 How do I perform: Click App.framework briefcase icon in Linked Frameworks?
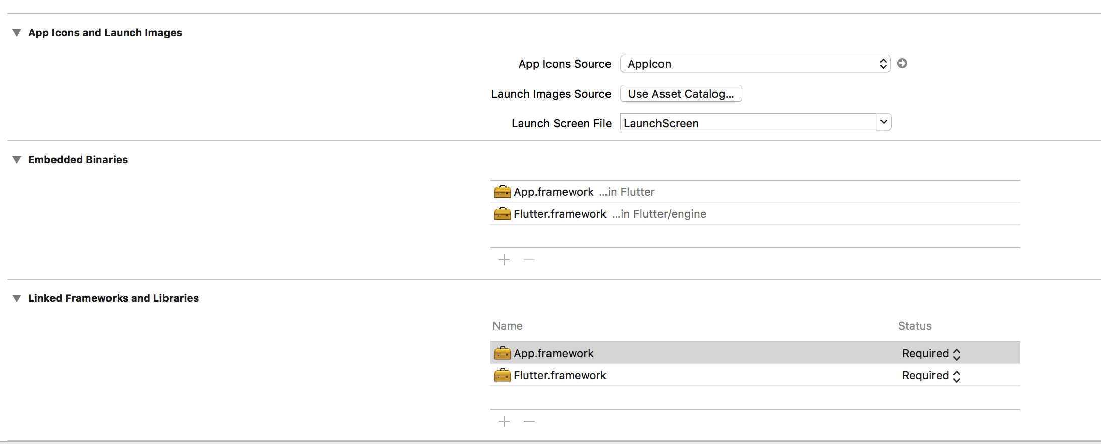[x=502, y=353]
